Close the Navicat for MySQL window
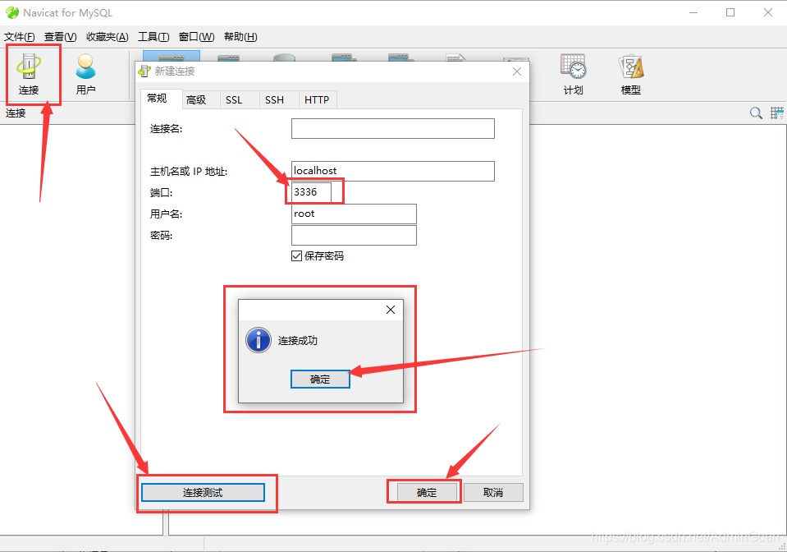 tap(768, 12)
